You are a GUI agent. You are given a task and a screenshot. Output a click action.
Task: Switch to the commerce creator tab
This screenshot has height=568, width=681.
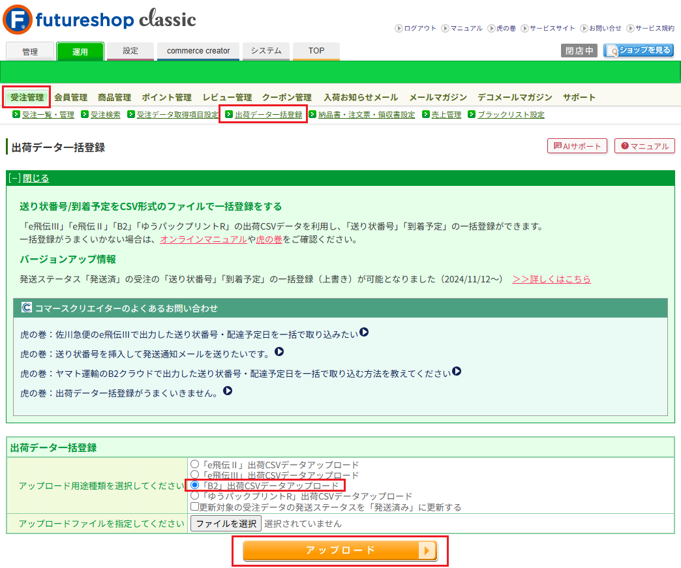pos(198,51)
